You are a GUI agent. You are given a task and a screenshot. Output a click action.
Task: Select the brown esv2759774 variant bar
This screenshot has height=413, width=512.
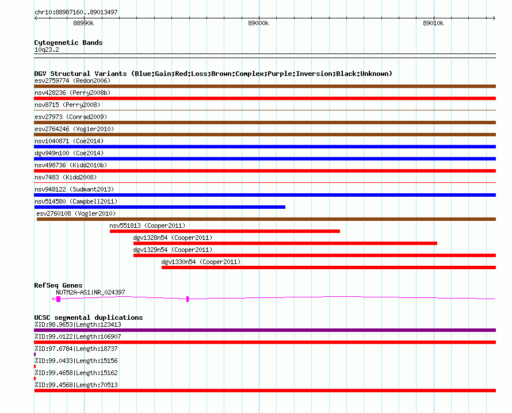pyautogui.click(x=265, y=86)
